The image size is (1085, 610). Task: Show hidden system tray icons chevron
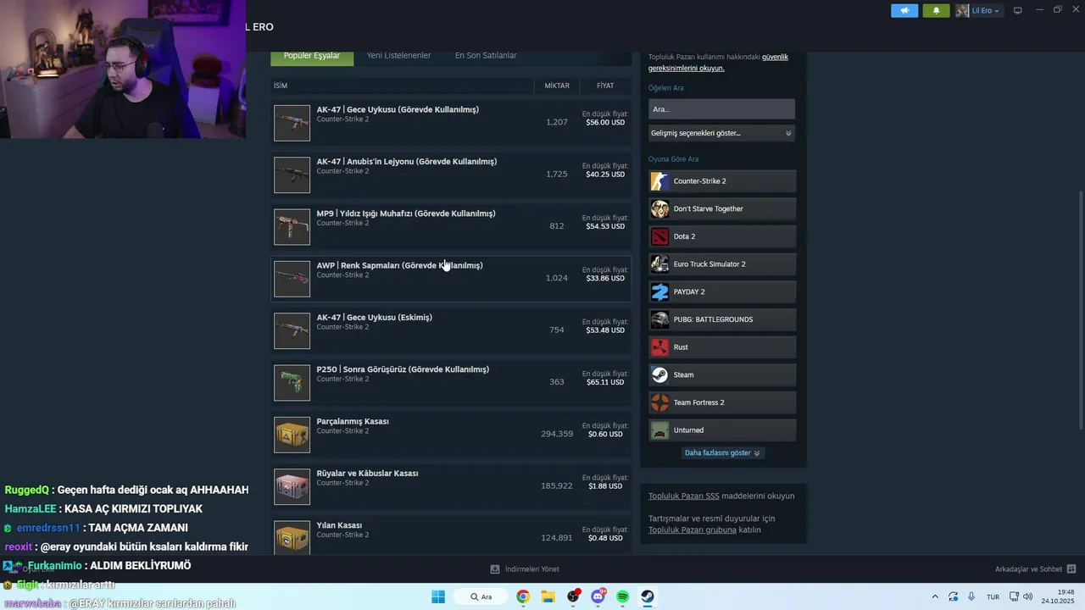click(x=935, y=596)
